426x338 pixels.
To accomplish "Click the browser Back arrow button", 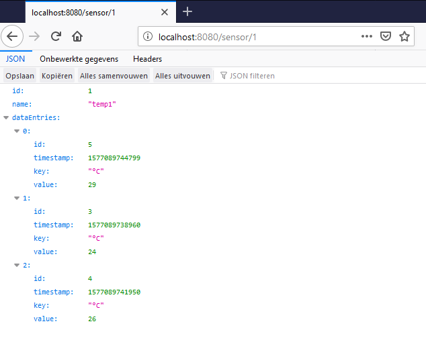I will 12,36.
